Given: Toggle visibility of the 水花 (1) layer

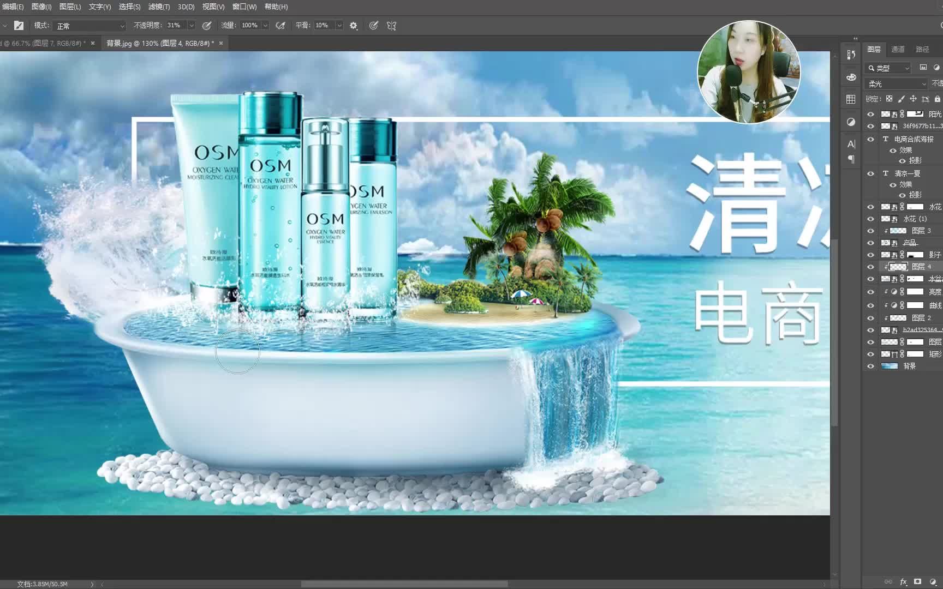Looking at the screenshot, I should (870, 219).
